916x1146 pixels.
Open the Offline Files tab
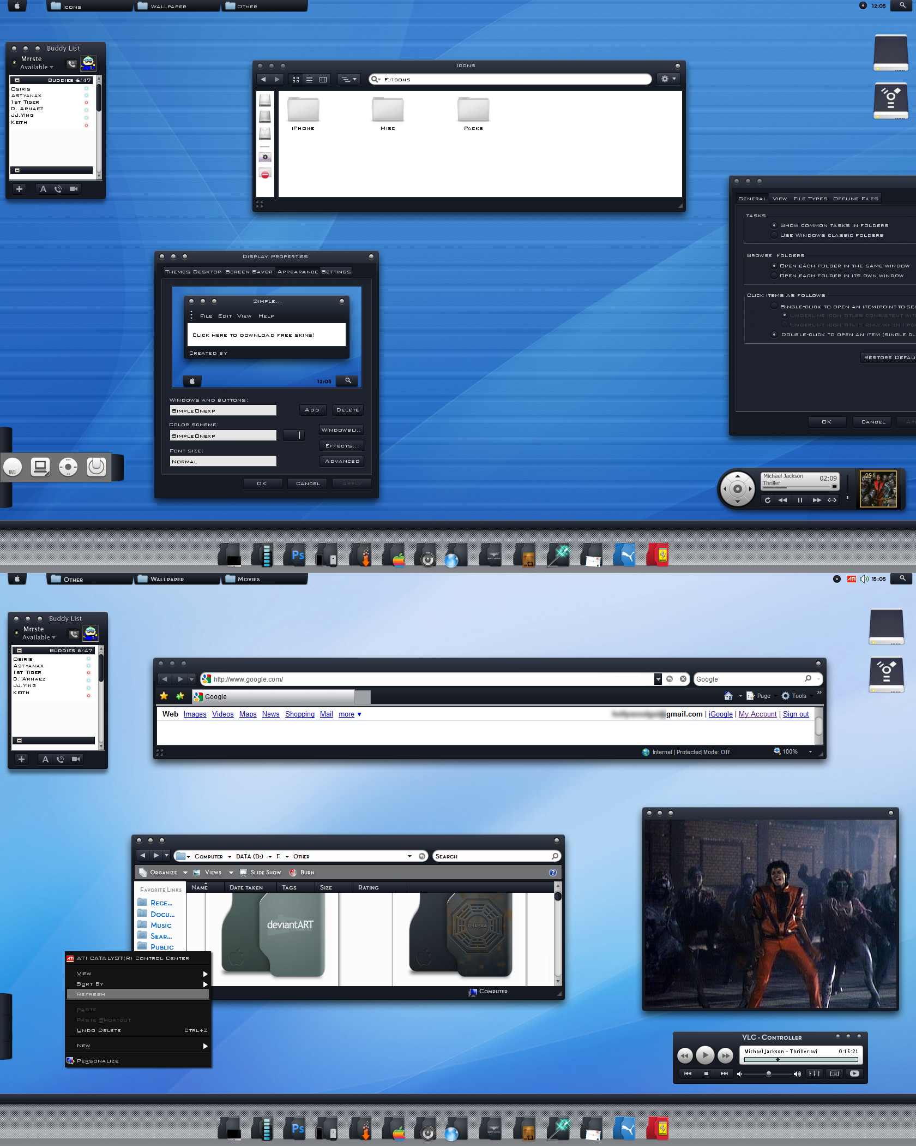(x=855, y=199)
